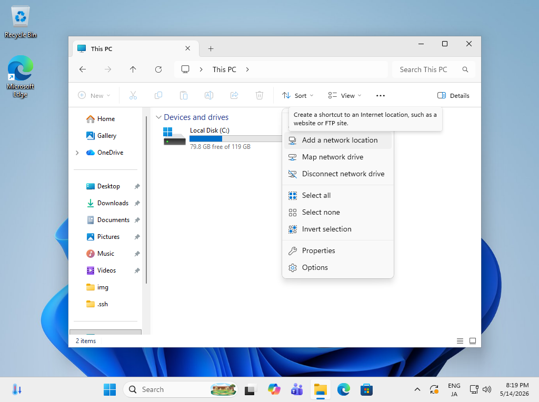Screen dimensions: 539x402
Task: Click the search magnifier in Search This PC
Action: pyautogui.click(x=465, y=69)
